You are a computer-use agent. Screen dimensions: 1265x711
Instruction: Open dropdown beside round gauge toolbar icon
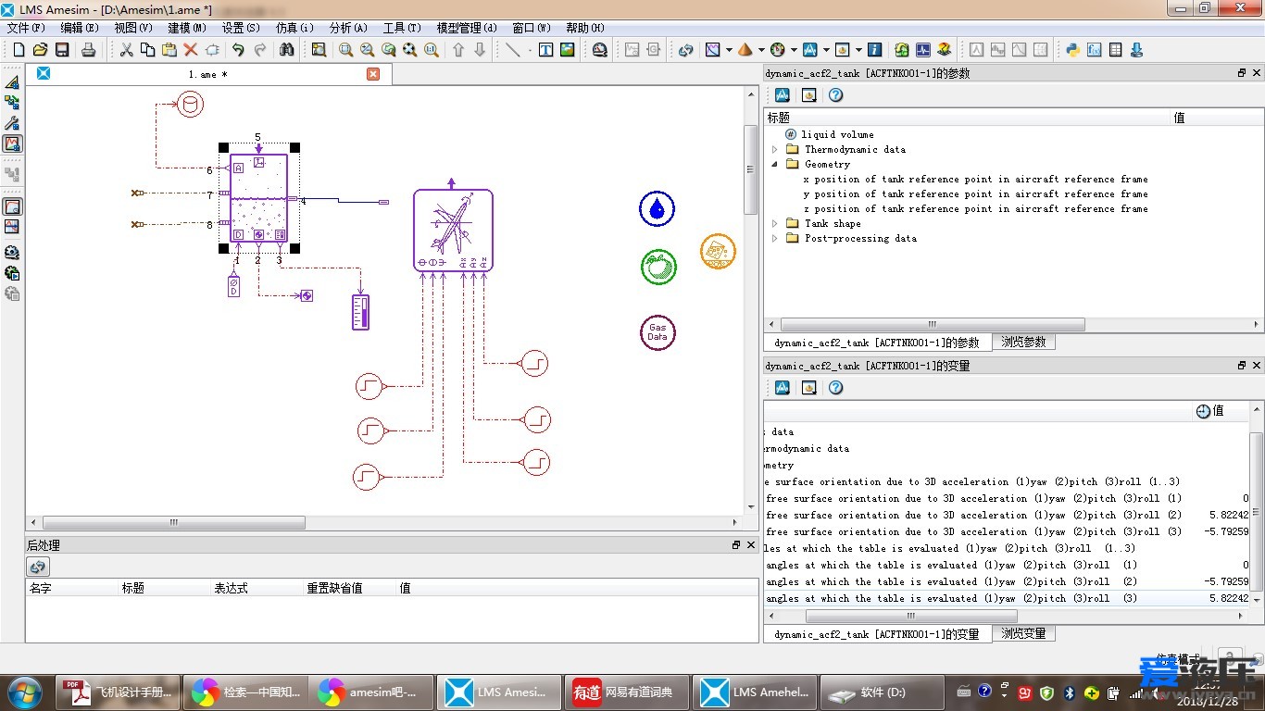(x=793, y=50)
